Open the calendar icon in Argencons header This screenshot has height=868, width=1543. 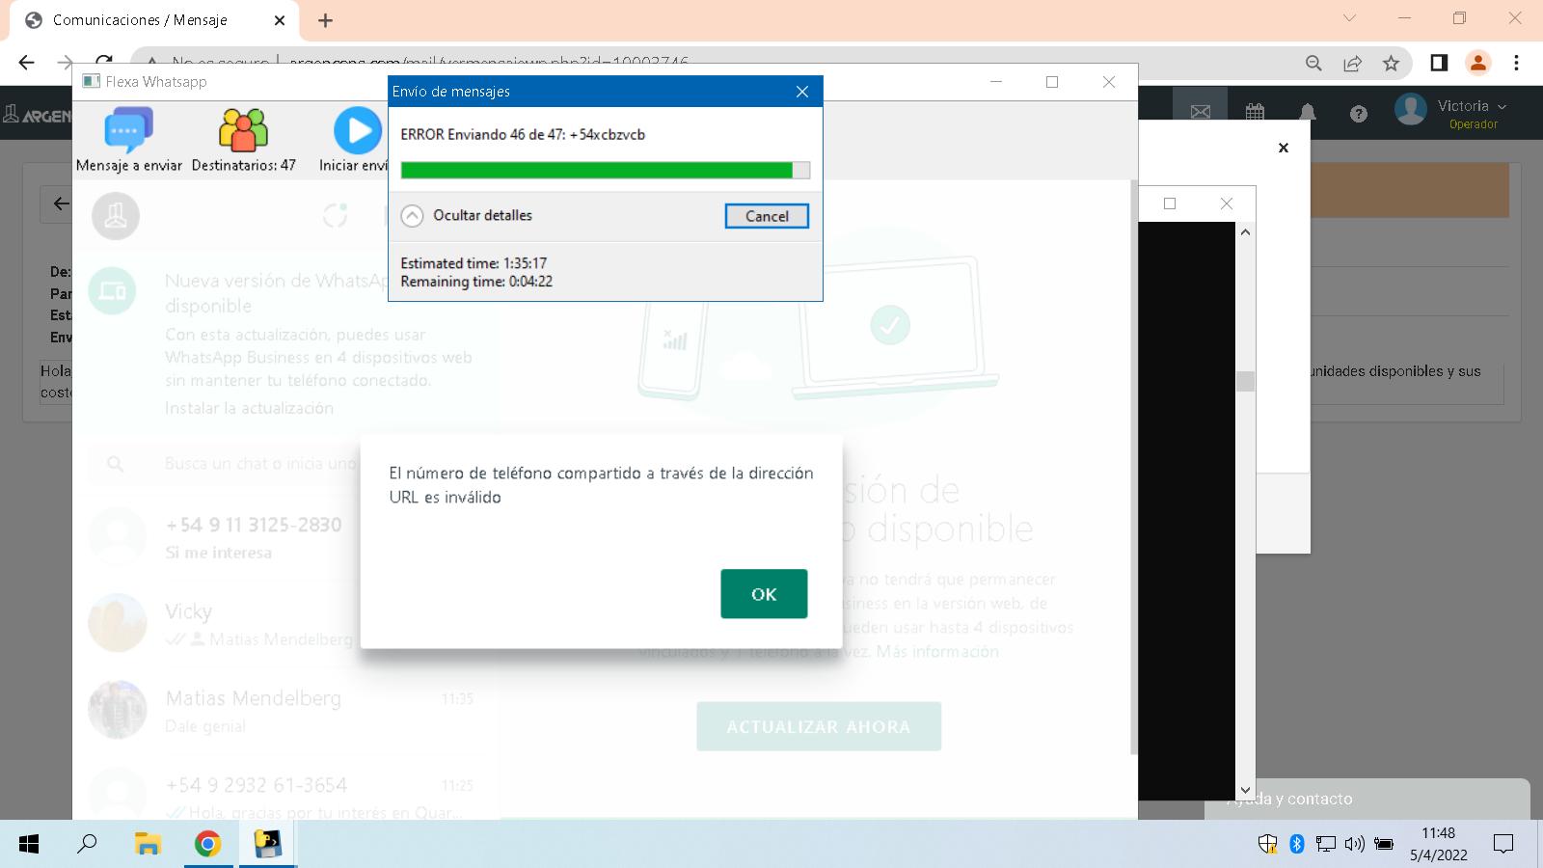click(1255, 113)
